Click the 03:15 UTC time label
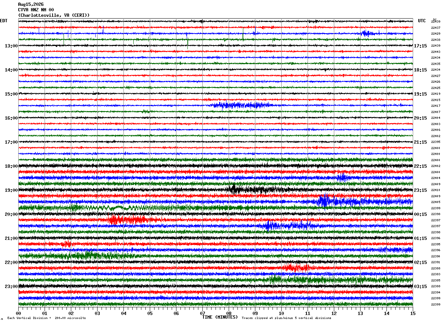Image resolution: width=442 pixels, height=323 pixels. (420, 287)
